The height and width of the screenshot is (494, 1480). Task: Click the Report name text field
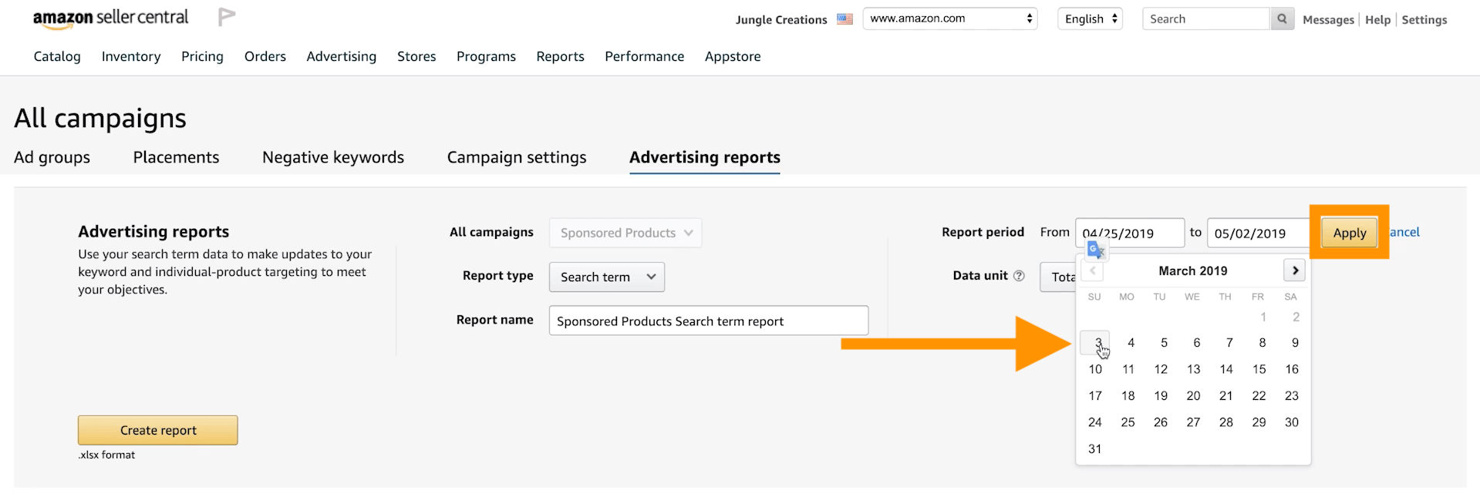tap(708, 321)
